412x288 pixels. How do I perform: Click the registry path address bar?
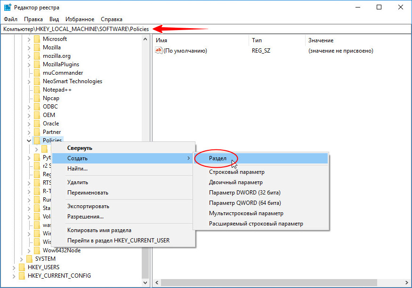click(x=206, y=29)
